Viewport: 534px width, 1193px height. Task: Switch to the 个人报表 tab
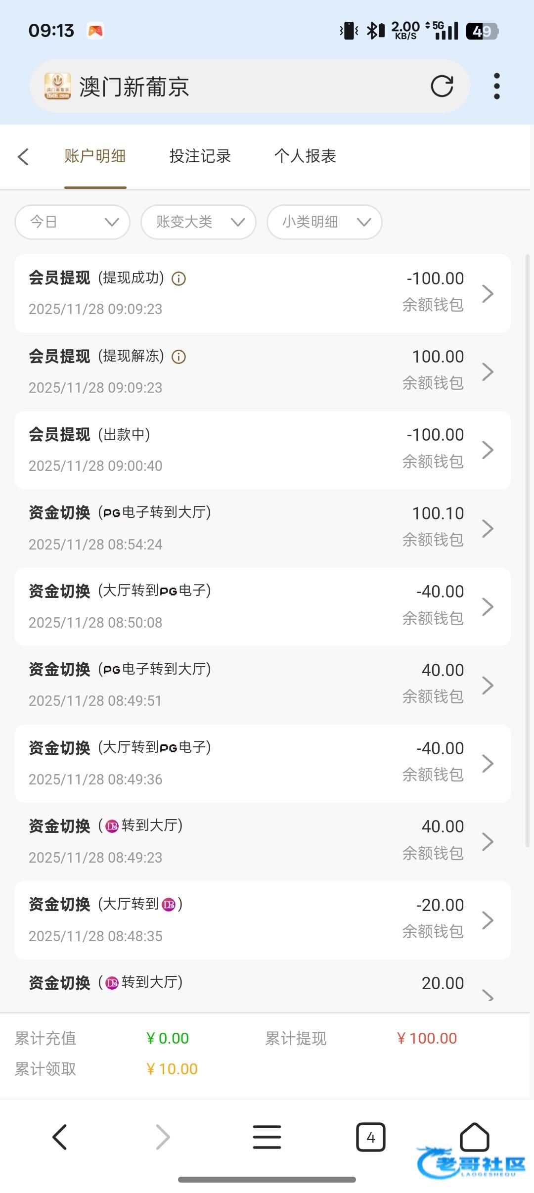click(305, 156)
